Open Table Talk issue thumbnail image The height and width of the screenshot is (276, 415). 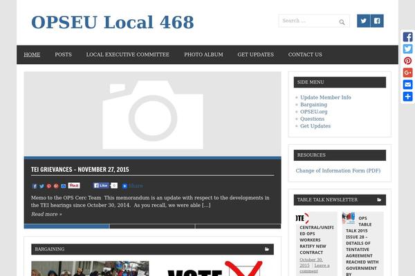tap(349, 218)
